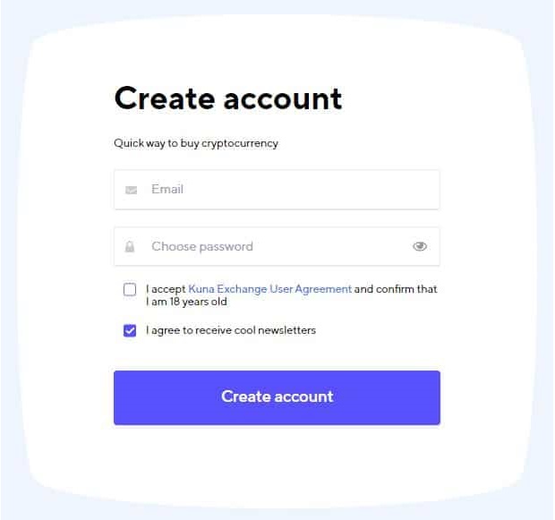Click the "Email" placeholder text
The height and width of the screenshot is (520, 555).
[167, 190]
